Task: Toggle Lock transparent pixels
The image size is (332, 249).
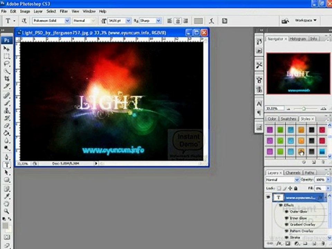Action: [x=279, y=188]
